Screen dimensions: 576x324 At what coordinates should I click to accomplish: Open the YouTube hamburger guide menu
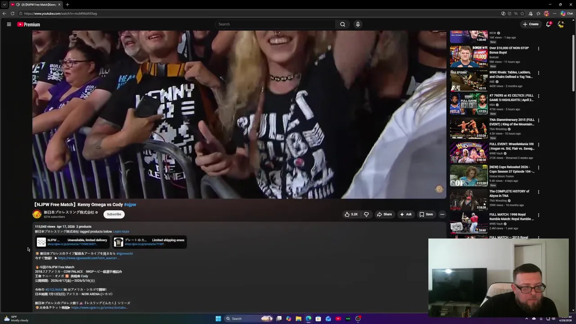[9, 24]
